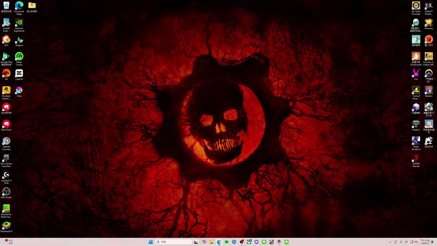
Task: Open Ninja Gaiden 4 shortcut
Action: [416, 144]
